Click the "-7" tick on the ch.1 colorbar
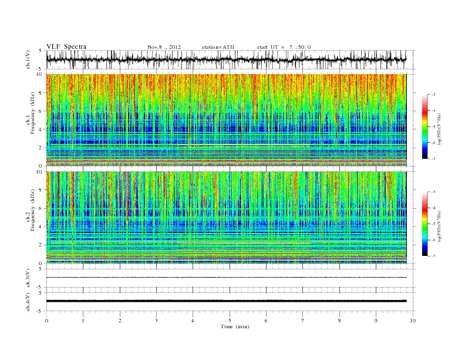 tap(433, 159)
